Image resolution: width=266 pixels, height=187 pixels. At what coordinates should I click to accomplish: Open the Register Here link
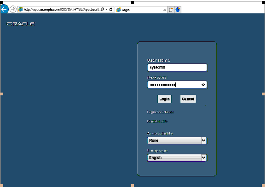[x=157, y=121]
